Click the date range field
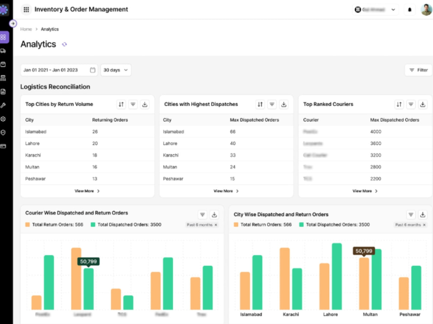This screenshot has height=324, width=433. (59, 70)
